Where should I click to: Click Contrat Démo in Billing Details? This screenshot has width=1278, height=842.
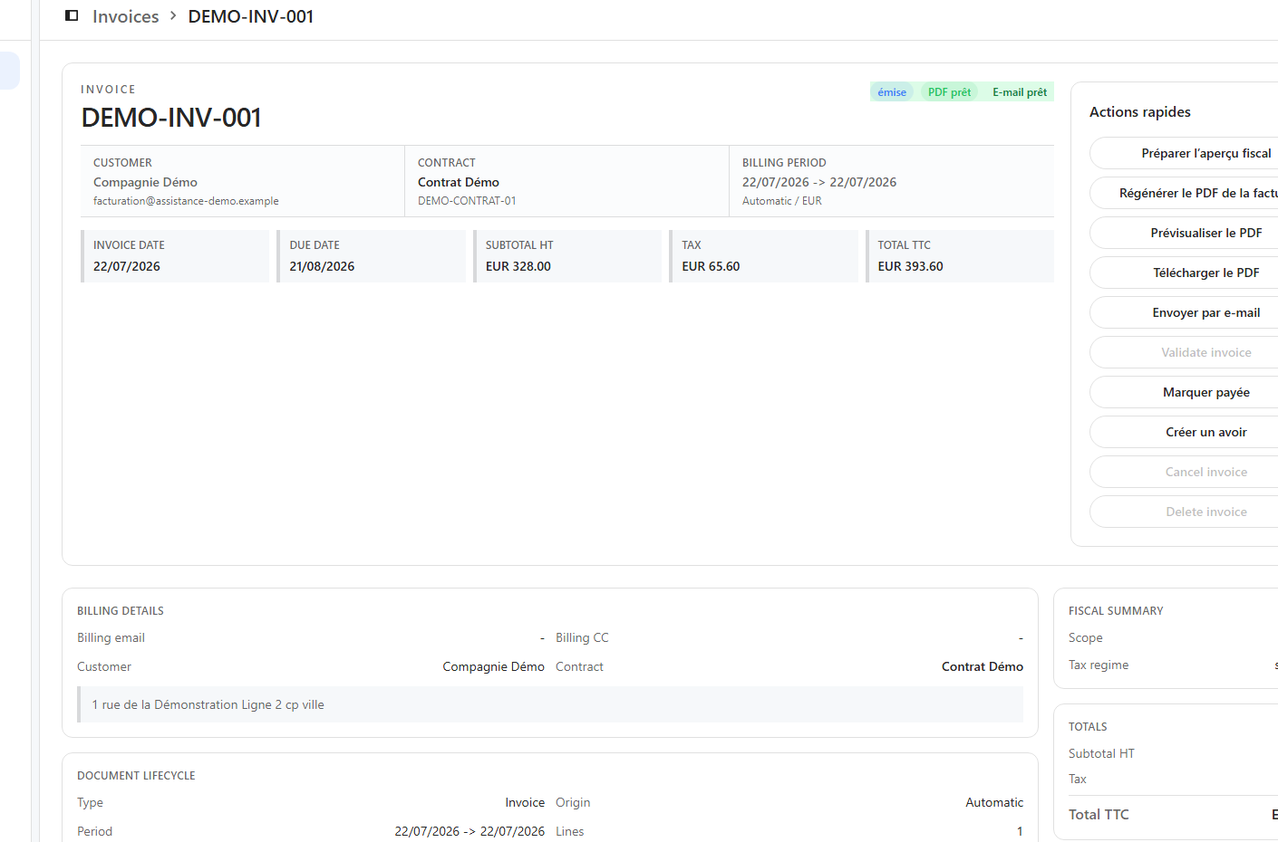tap(983, 666)
